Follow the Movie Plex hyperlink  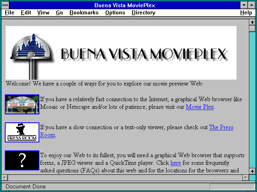point(200,107)
